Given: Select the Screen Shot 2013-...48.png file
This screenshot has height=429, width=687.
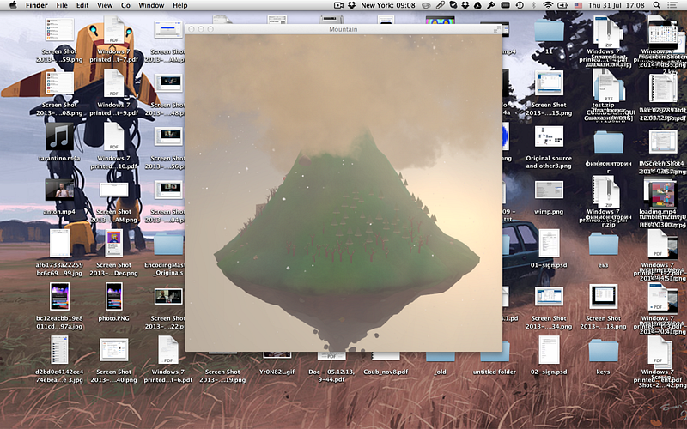Looking at the screenshot, I should 167,82.
